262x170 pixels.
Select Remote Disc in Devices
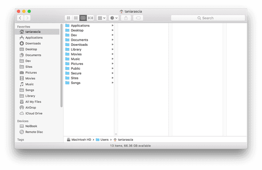[x=37, y=132]
